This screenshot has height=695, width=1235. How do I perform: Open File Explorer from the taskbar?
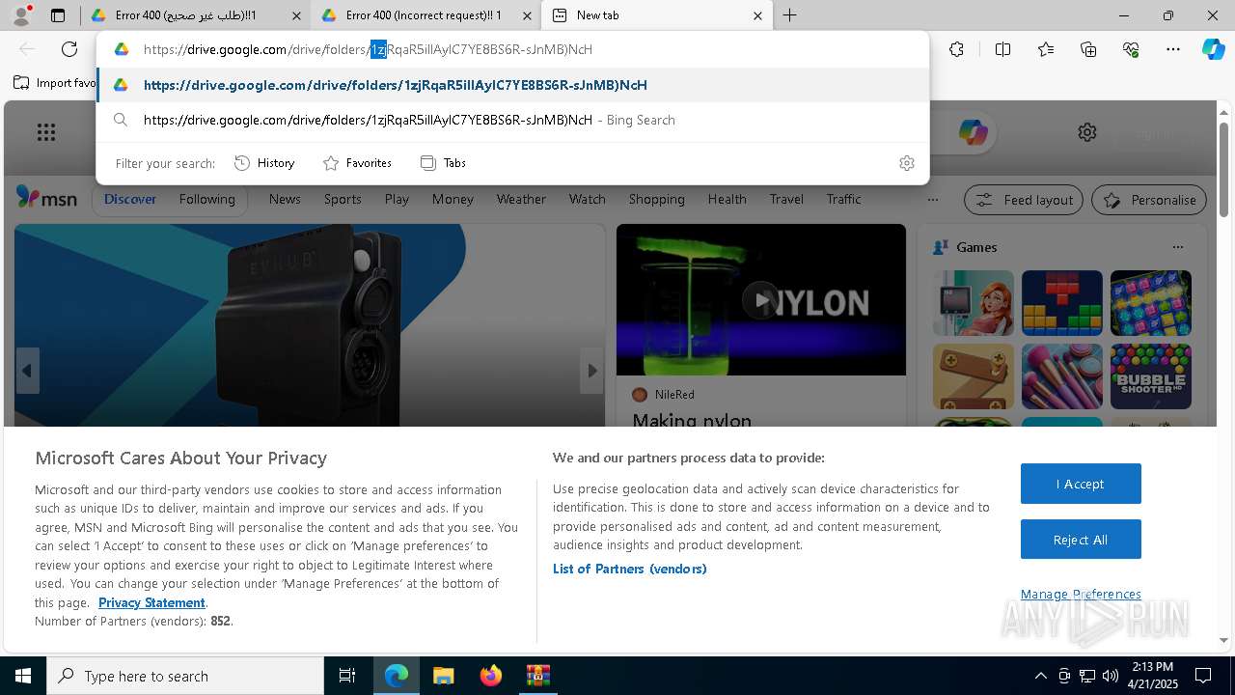point(443,676)
